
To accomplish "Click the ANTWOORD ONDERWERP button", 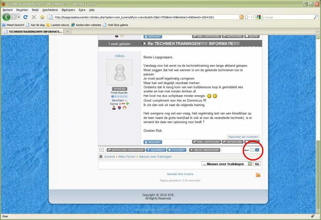I will [x=125, y=150].
